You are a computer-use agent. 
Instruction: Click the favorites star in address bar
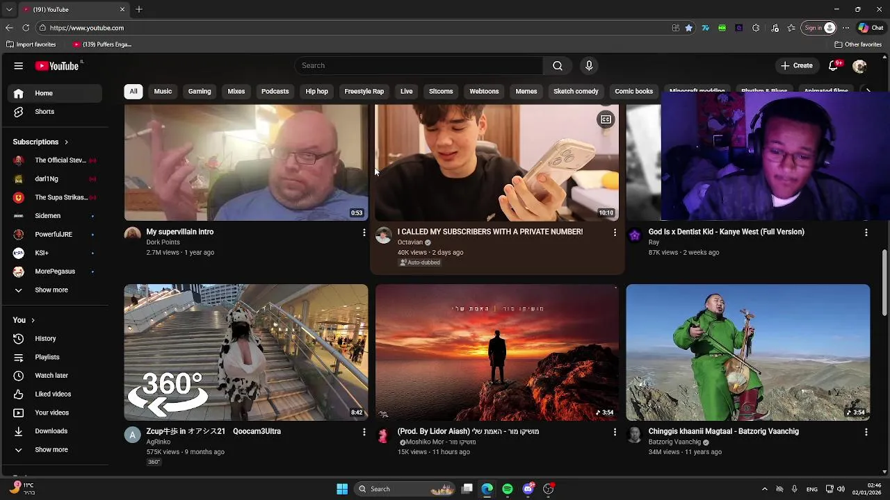point(688,28)
